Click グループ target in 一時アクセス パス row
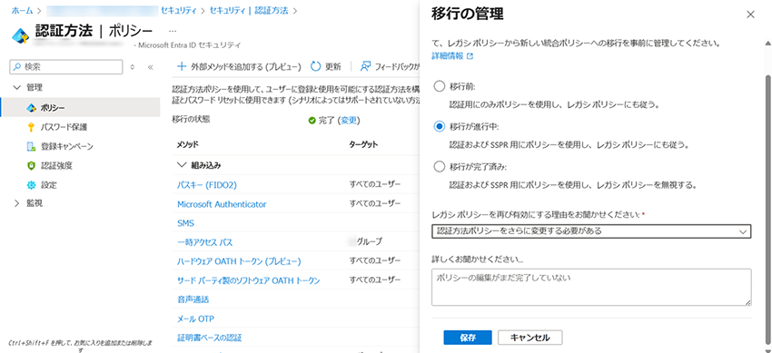Image resolution: width=772 pixels, height=353 pixels. pos(370,241)
